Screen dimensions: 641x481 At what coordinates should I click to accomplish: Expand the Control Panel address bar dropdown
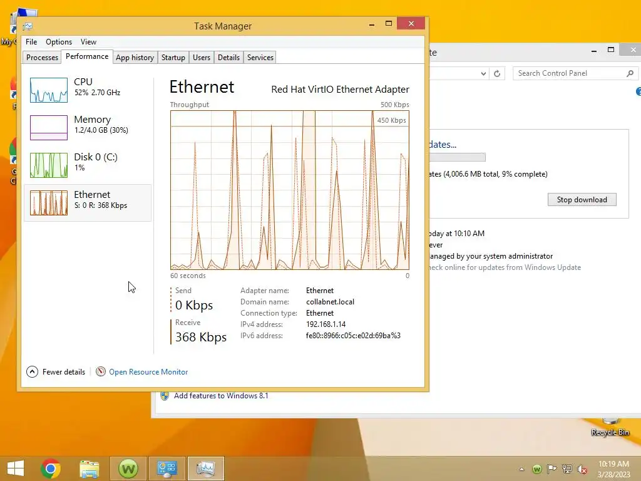pos(483,74)
